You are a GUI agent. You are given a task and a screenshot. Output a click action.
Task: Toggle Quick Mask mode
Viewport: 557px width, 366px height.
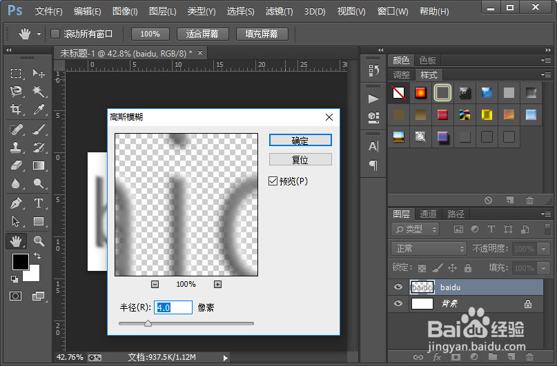[x=16, y=296]
